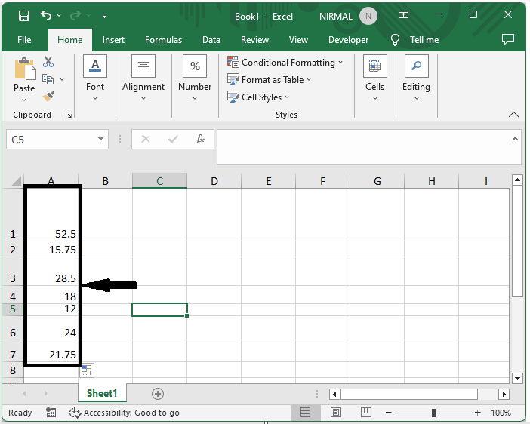Screen dimensions: 530x424
Task: Select column B header
Action: point(105,181)
